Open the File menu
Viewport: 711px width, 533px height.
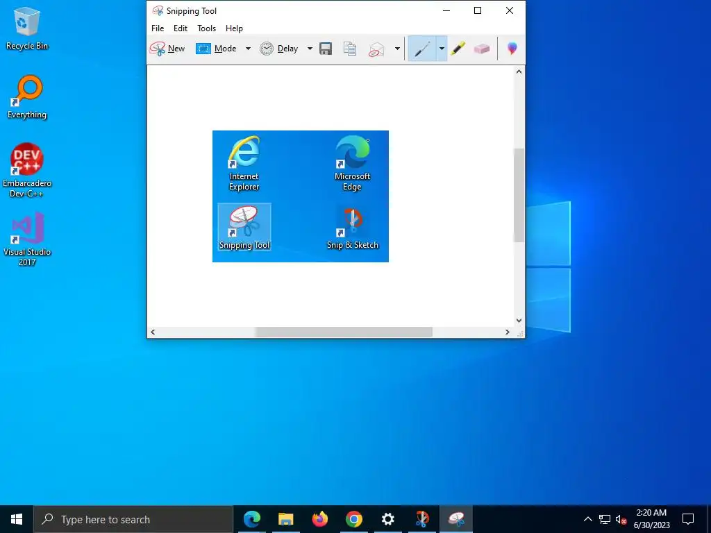click(158, 28)
